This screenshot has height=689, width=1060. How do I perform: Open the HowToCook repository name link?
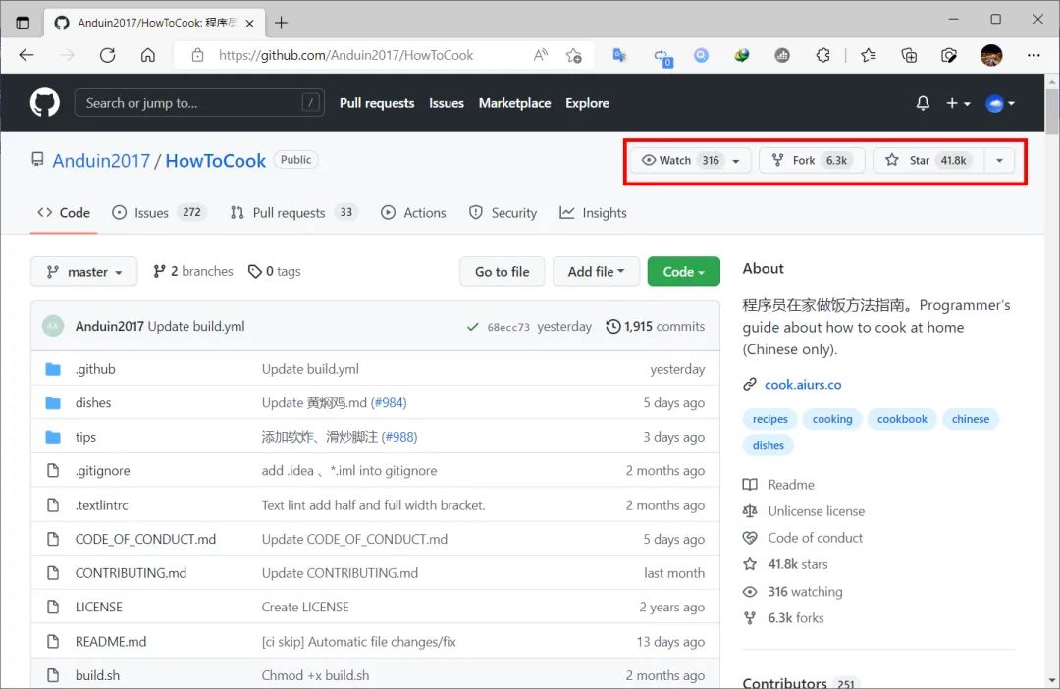(x=216, y=160)
